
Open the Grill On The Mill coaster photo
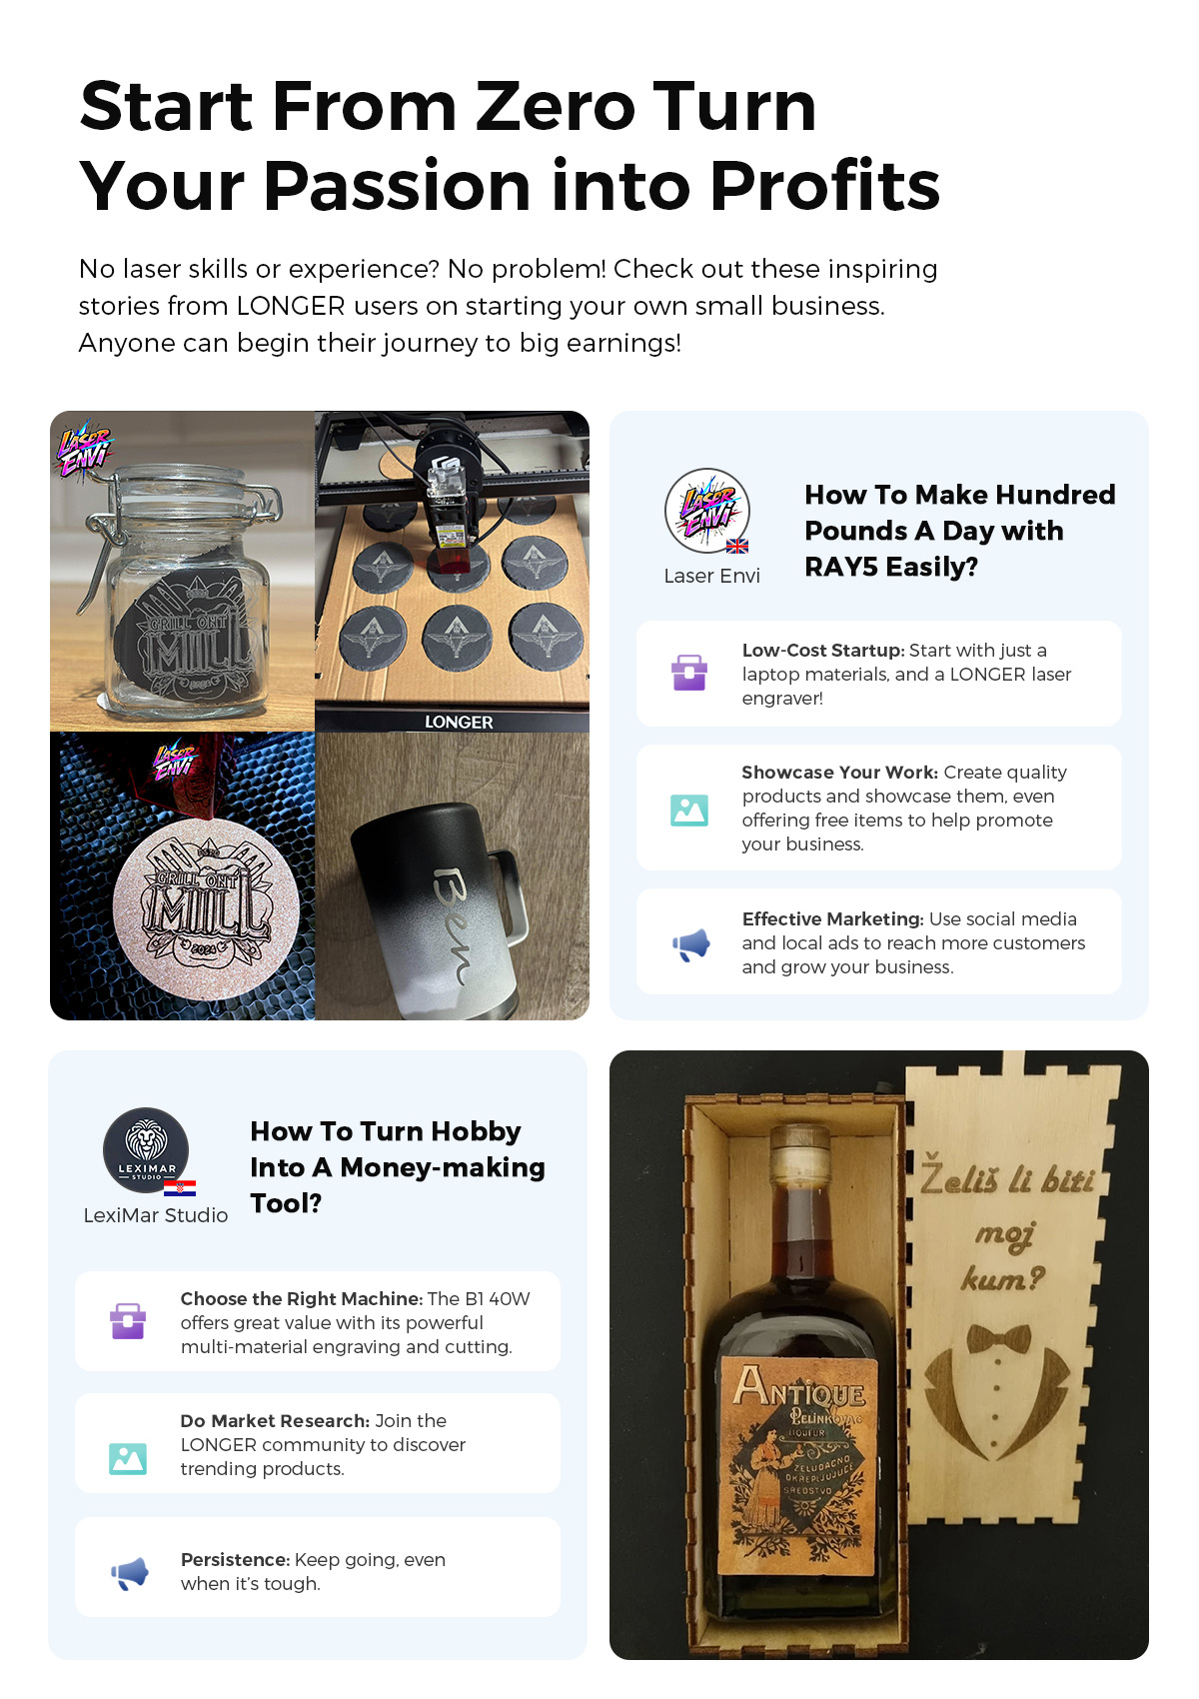click(x=182, y=875)
